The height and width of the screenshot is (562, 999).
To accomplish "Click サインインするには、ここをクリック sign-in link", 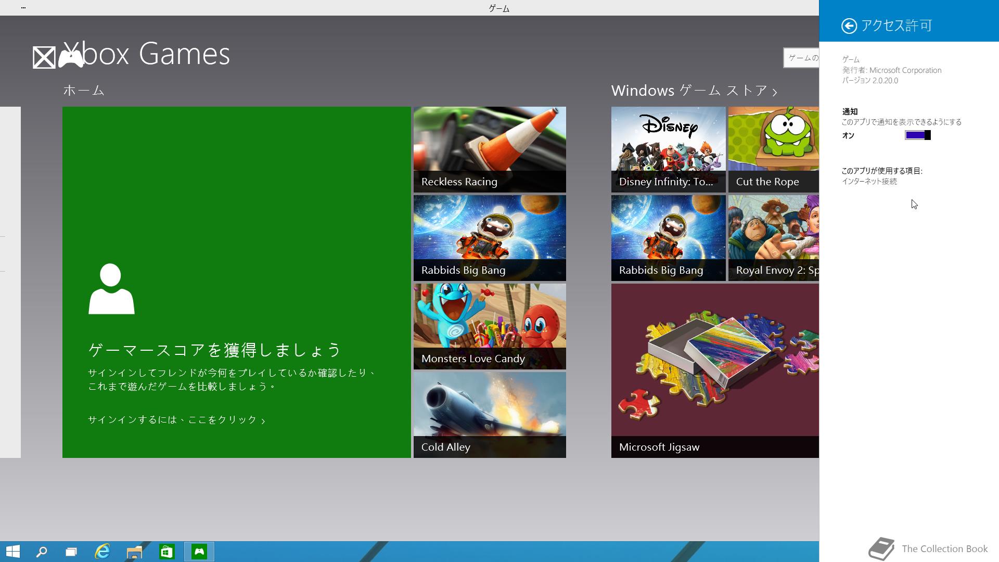I will point(176,420).
